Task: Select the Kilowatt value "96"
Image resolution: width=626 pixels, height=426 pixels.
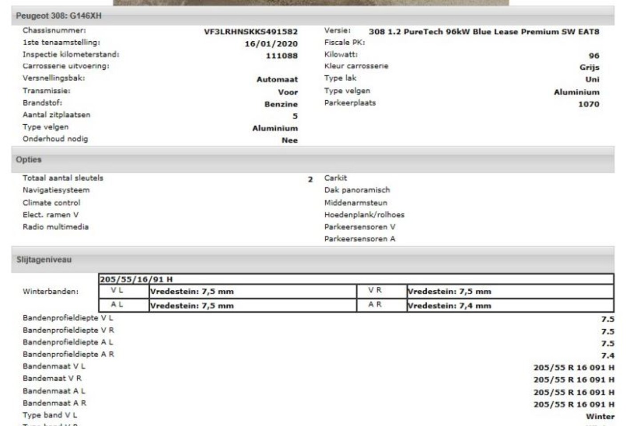Action: [x=594, y=55]
